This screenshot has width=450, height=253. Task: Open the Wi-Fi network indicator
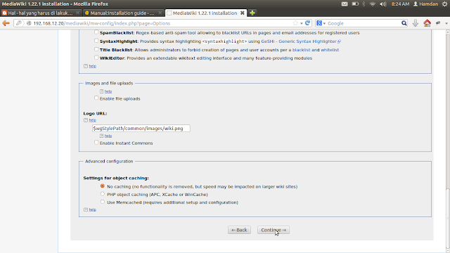tap(373, 4)
